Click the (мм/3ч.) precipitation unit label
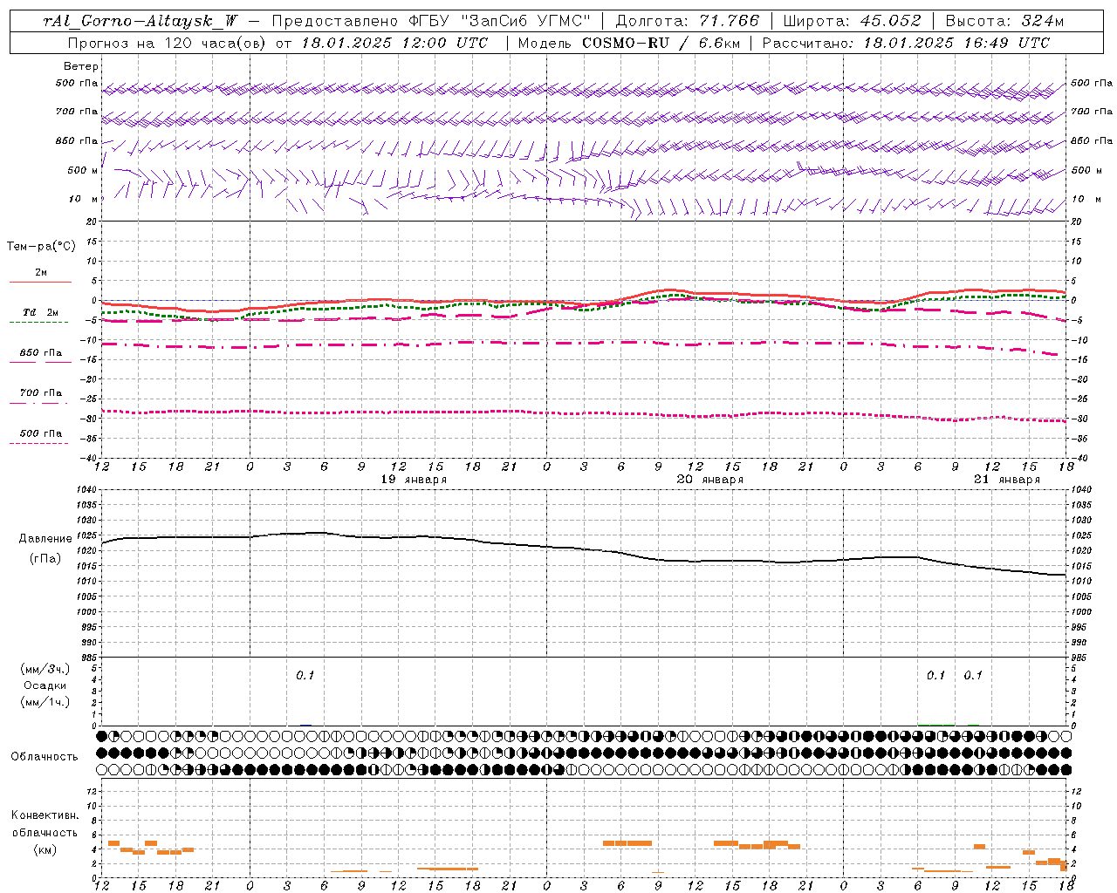Viewport: 1117px width, 893px height. click(45, 669)
